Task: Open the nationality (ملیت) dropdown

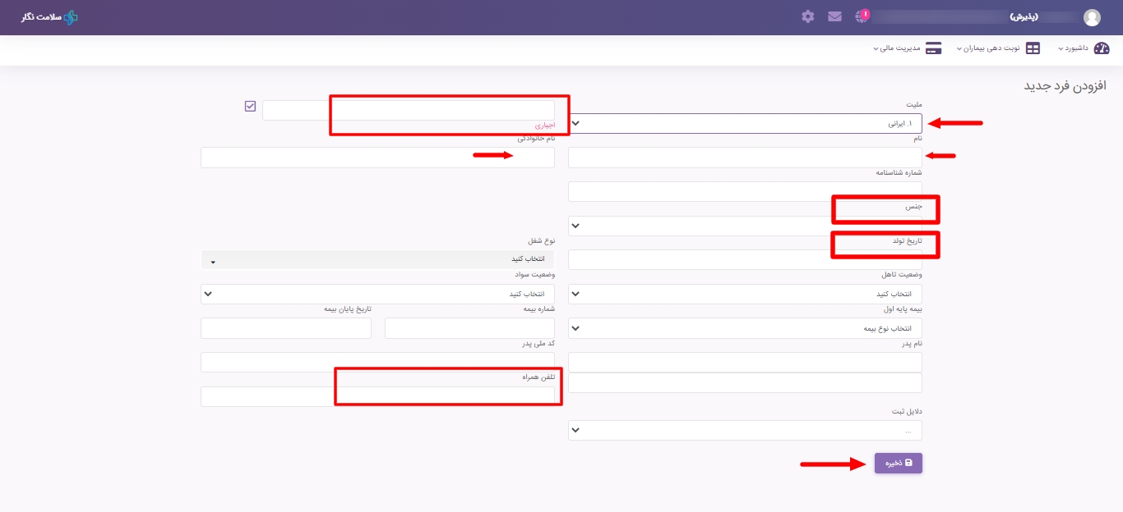Action: [745, 123]
